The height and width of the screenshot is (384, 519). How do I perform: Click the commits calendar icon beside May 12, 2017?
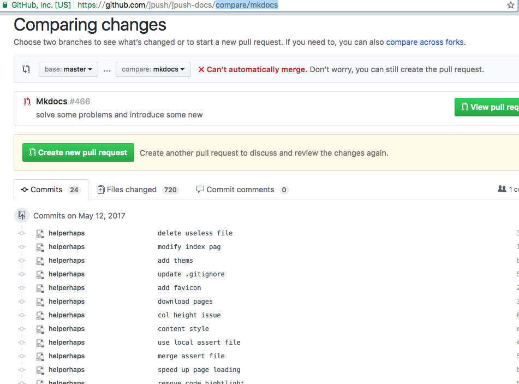tap(22, 215)
